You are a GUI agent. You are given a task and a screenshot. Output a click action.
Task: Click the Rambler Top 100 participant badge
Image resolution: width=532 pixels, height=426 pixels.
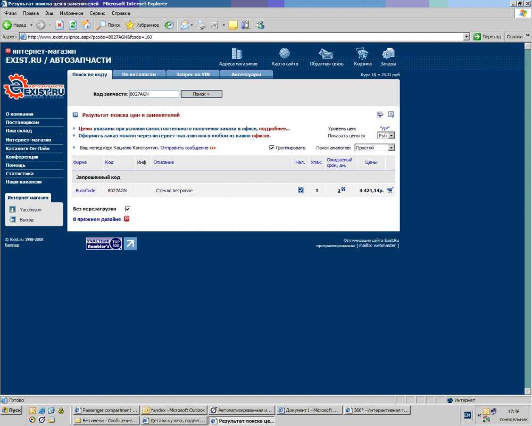coord(104,243)
